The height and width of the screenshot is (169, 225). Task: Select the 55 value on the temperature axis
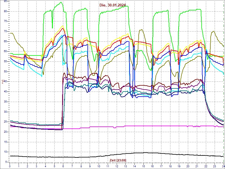pos(5,61)
